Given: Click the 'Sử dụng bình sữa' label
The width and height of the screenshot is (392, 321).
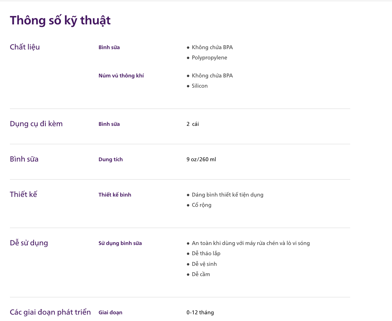Looking at the screenshot, I should click(120, 243).
